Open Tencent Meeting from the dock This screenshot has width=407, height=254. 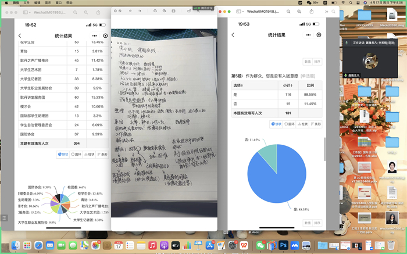point(295,245)
